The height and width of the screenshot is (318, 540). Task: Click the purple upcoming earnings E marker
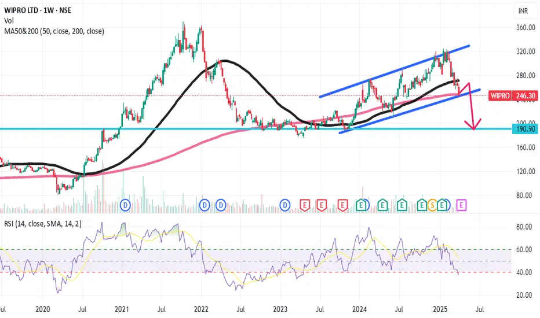(x=461, y=206)
